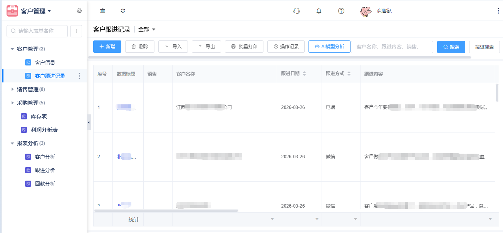
Task: Open the help question mark icon
Action: pyautogui.click(x=341, y=11)
